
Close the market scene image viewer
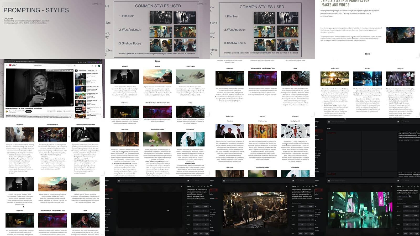[287, 186]
